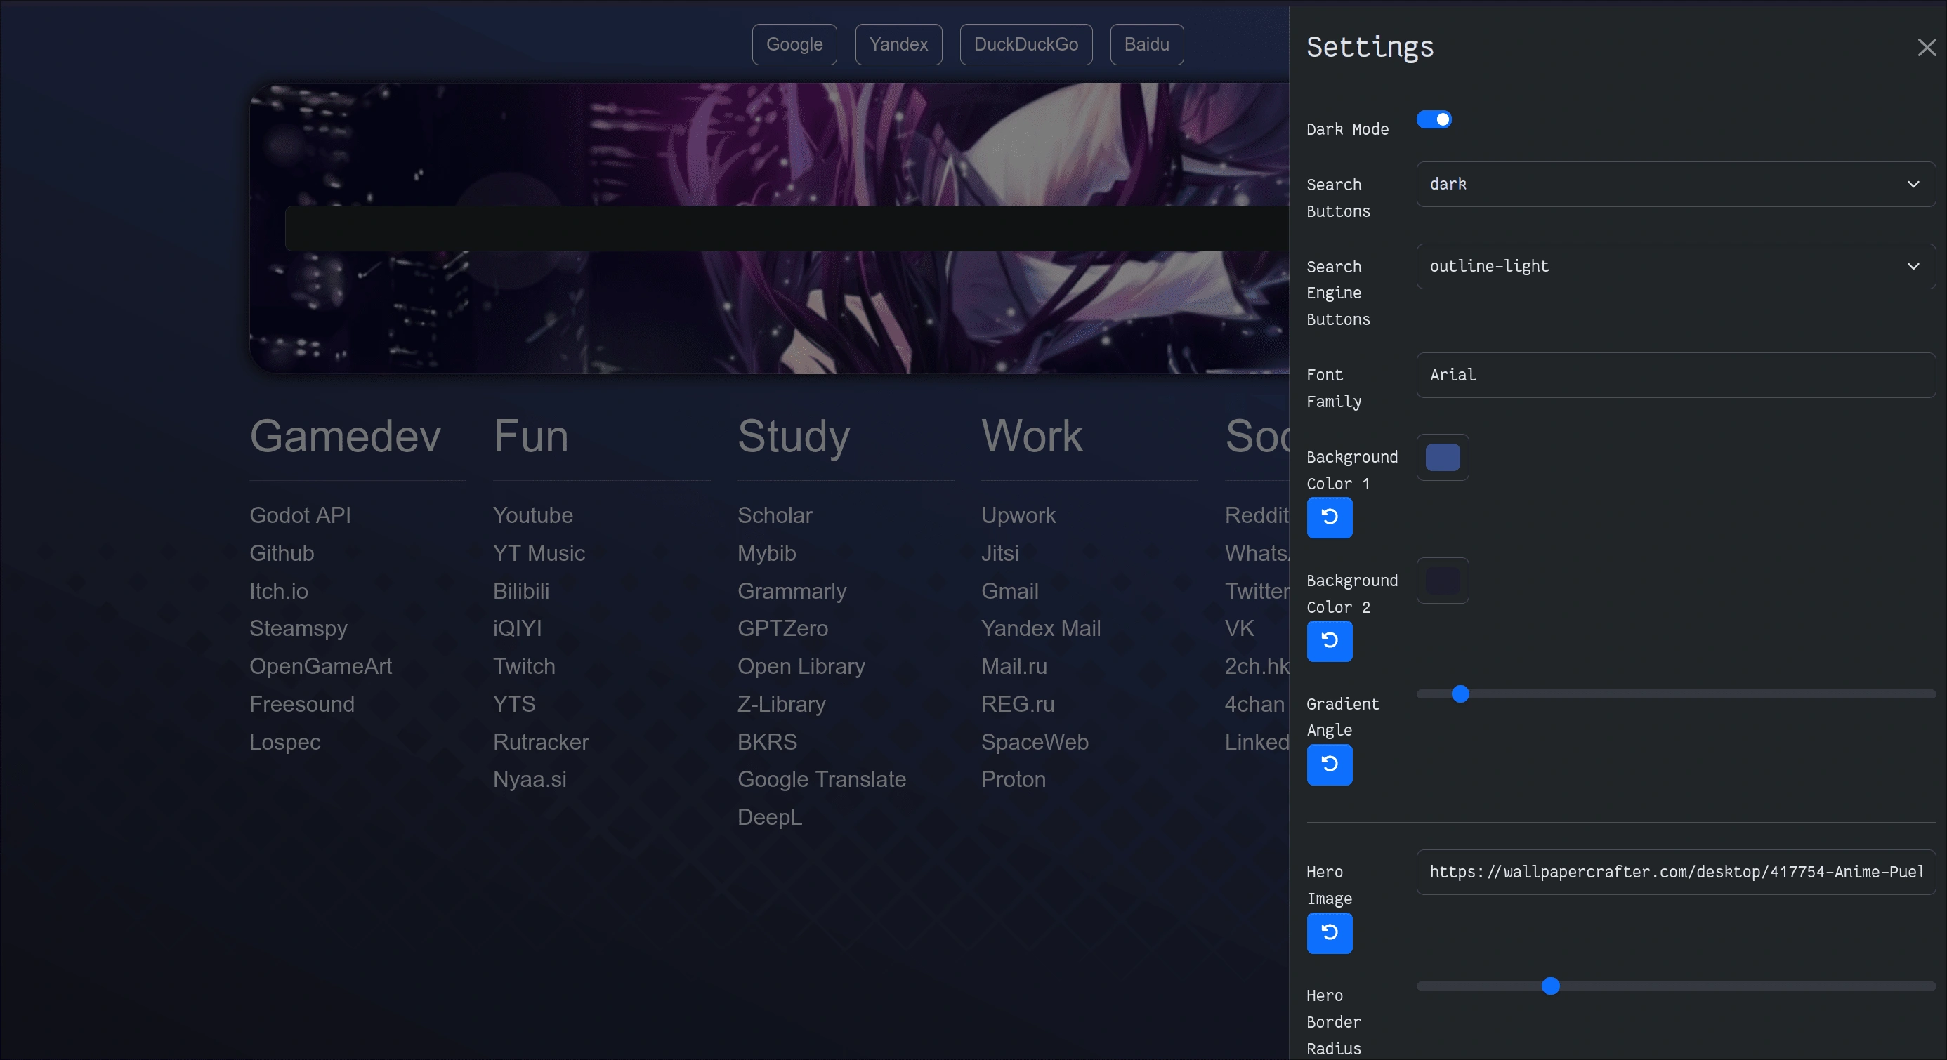The width and height of the screenshot is (1947, 1060).
Task: Click the Background Color 2 swatch
Action: click(x=1443, y=581)
